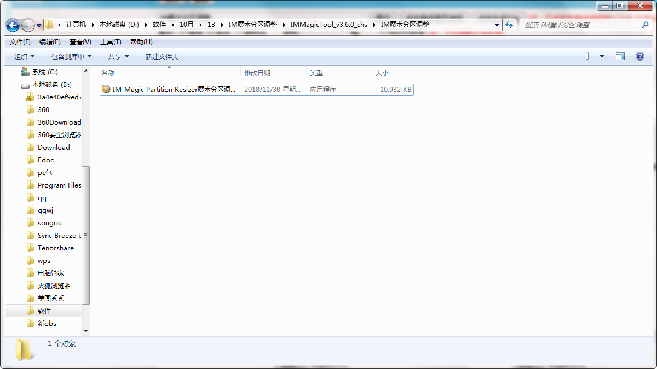Click the refresh button beside address bar
The height and width of the screenshot is (369, 657).
pos(510,25)
